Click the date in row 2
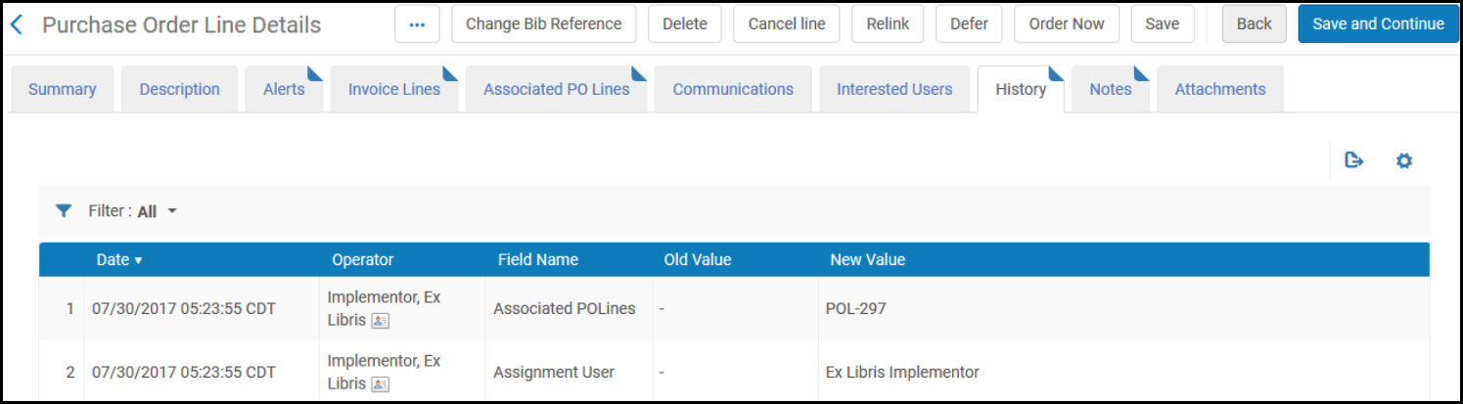 (184, 373)
